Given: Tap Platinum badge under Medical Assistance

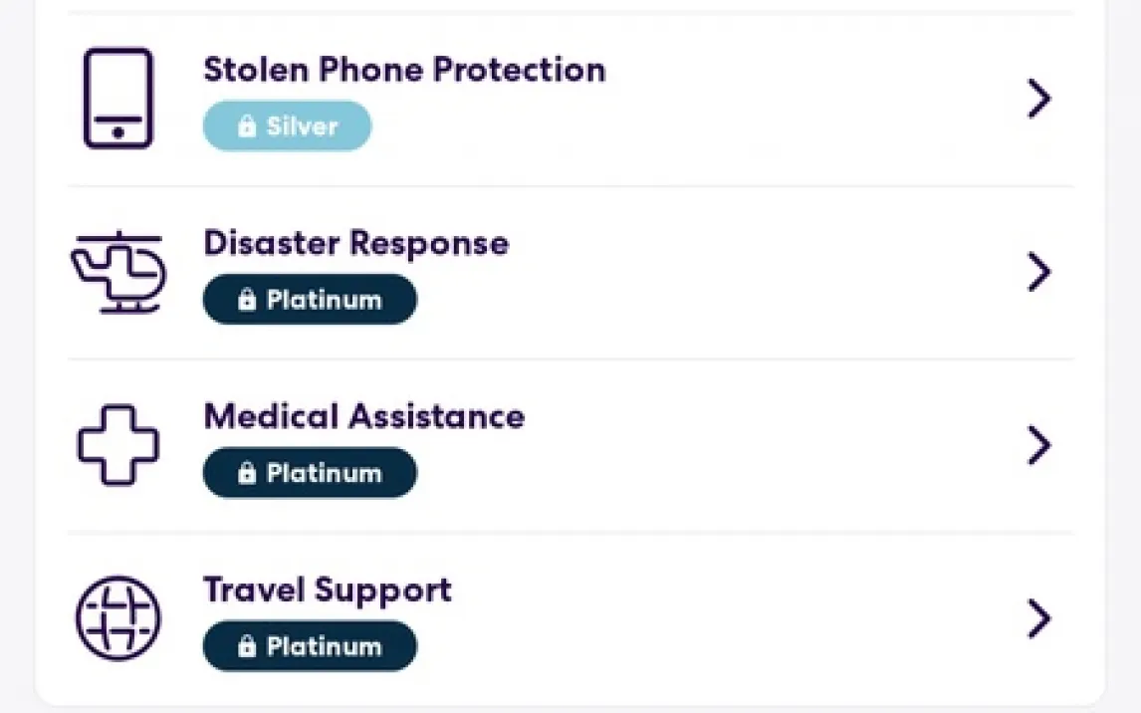Looking at the screenshot, I should (x=310, y=473).
